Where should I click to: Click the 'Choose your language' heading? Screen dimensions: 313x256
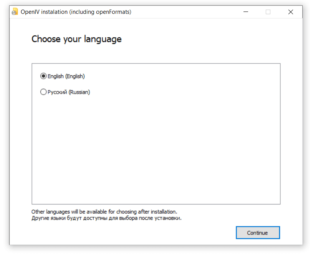76,39
